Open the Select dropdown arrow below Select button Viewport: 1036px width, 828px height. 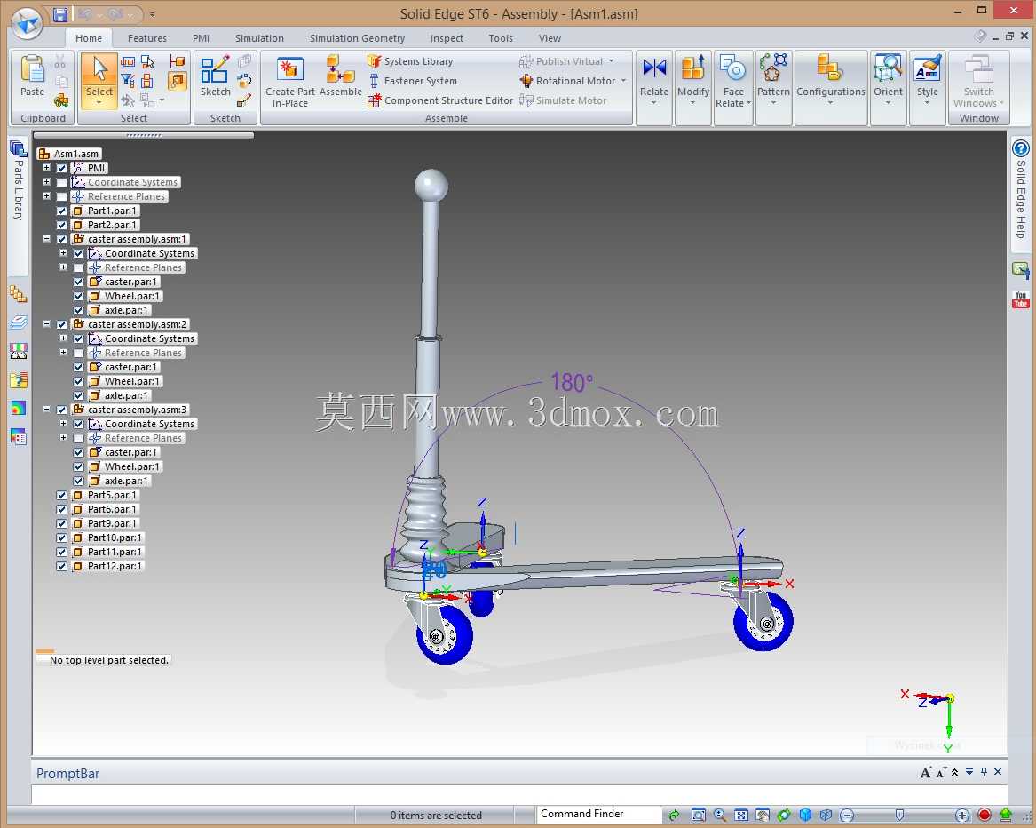point(99,103)
